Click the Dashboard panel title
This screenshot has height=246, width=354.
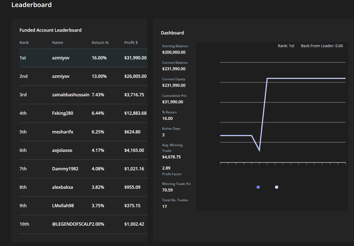[172, 33]
